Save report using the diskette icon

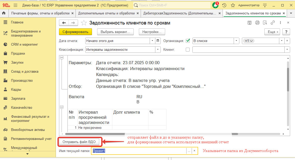[x=249, y=23]
